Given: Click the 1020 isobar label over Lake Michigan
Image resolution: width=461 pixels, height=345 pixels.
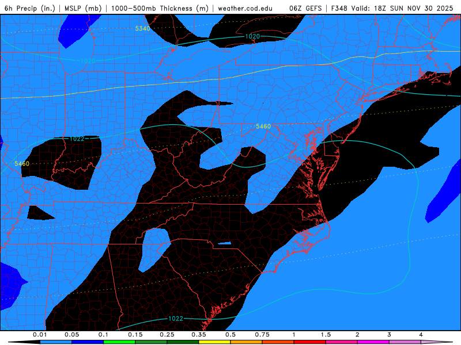Looking at the screenshot, I should click(x=88, y=61).
